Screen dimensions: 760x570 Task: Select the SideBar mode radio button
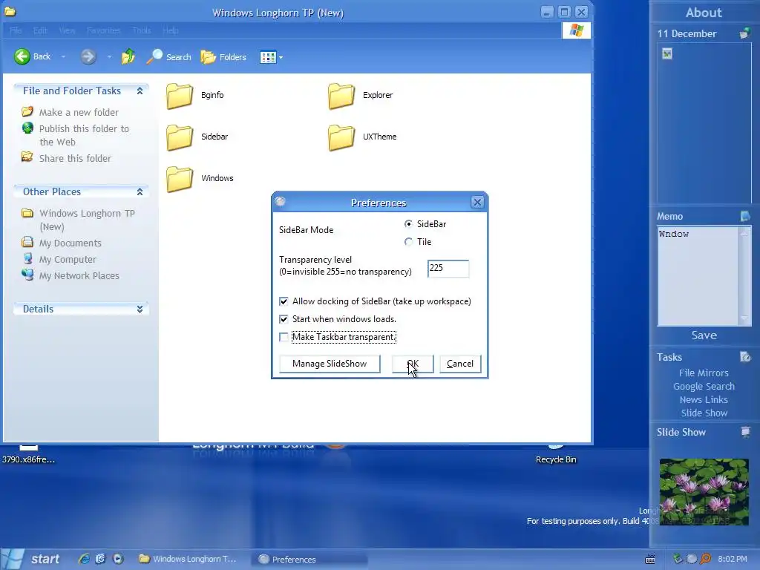409,224
